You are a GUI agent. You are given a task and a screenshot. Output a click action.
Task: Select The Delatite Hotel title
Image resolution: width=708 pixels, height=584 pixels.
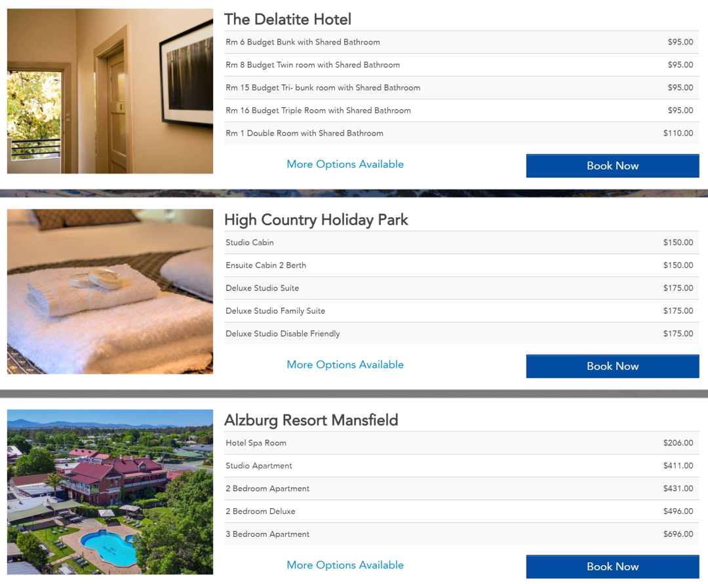pyautogui.click(x=288, y=20)
